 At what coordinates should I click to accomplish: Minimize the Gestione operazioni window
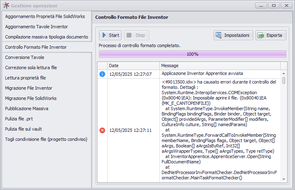tap(261, 6)
